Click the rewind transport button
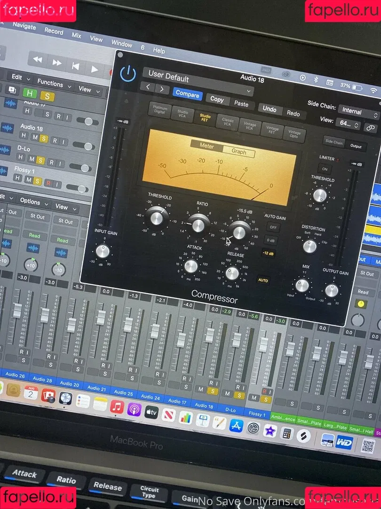The height and width of the screenshot is (509, 381). (x=38, y=59)
